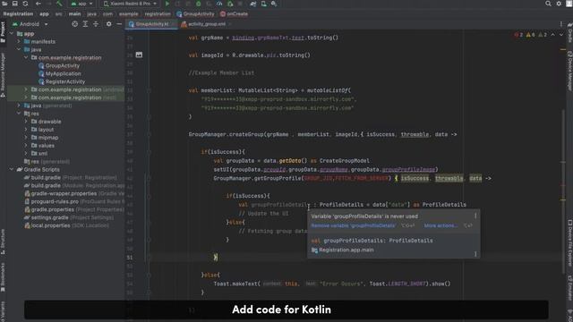Open the Resource Manager side tab
The width and height of the screenshot is (573, 322).
tap(3, 75)
